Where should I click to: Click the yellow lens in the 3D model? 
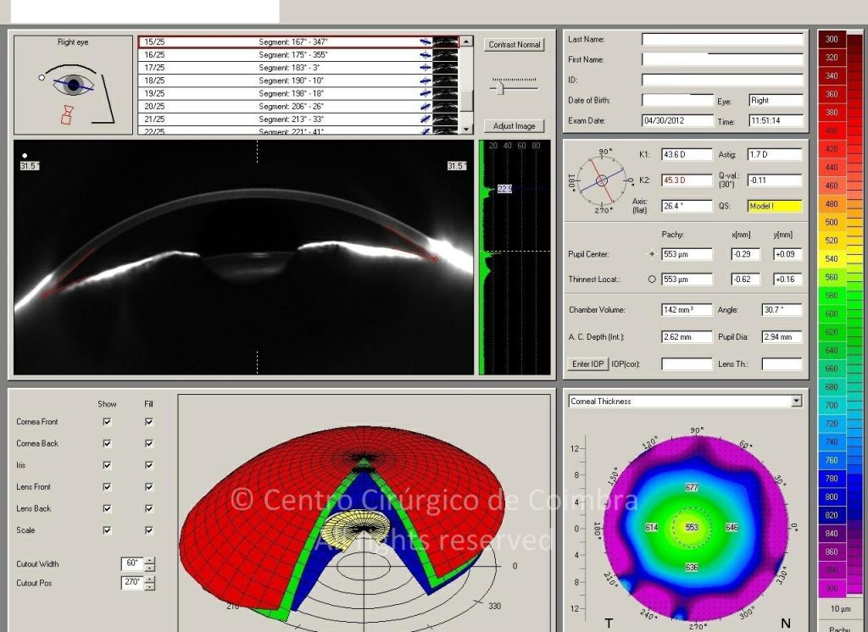[354, 529]
